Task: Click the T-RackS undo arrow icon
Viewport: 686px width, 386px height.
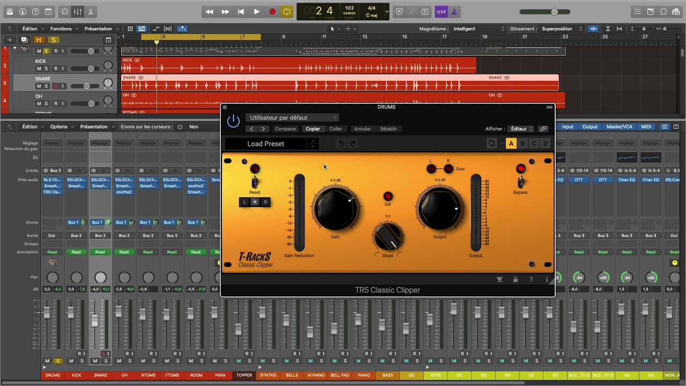Action: tap(341, 144)
